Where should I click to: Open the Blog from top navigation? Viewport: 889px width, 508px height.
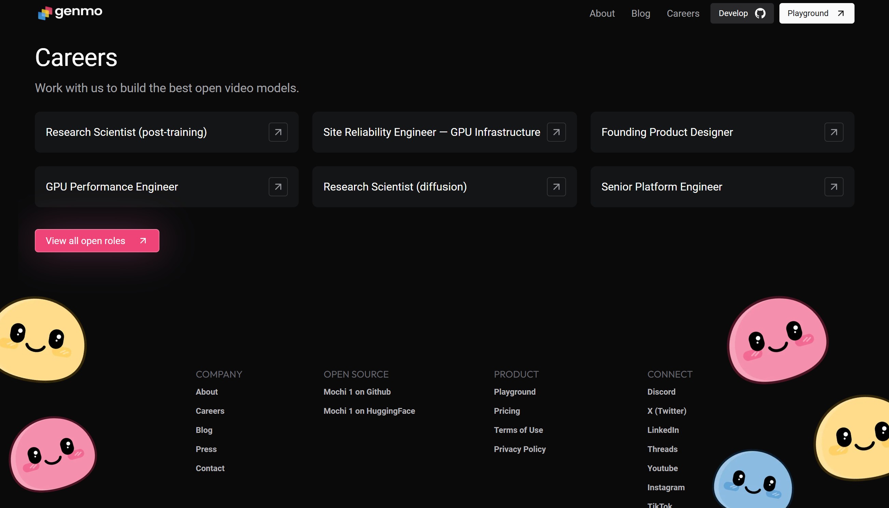tap(640, 13)
